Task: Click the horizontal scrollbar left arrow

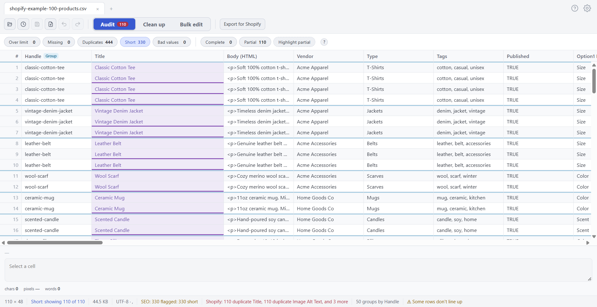Action: coord(3,243)
